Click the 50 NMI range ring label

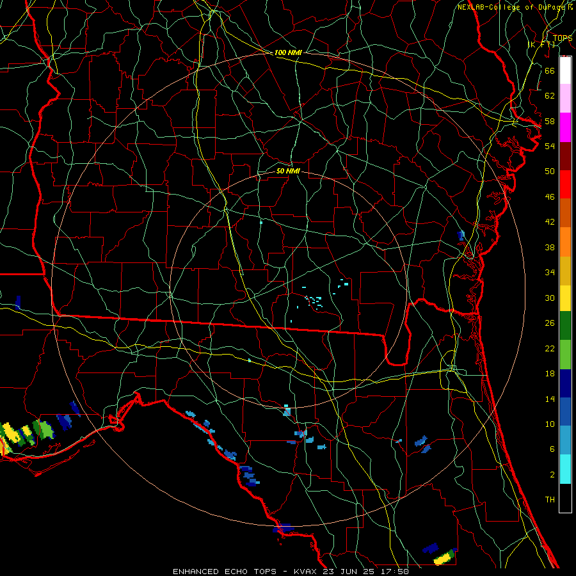[x=288, y=171]
